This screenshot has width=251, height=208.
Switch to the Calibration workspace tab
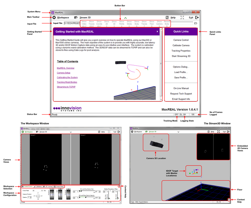38,186
